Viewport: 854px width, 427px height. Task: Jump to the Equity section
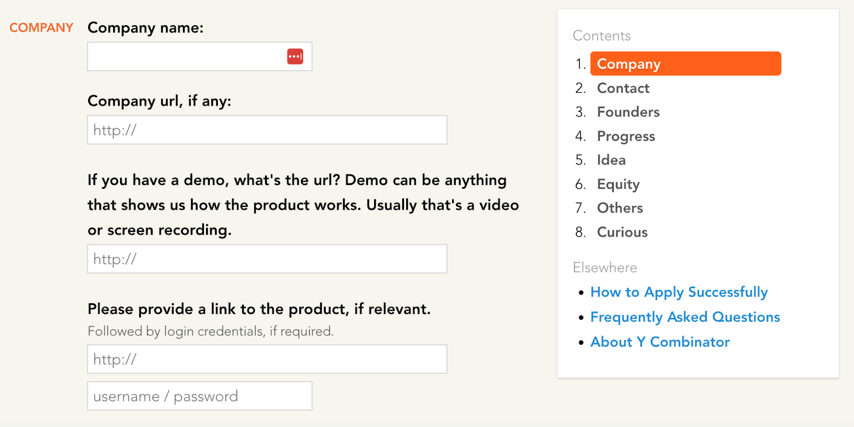tap(618, 184)
